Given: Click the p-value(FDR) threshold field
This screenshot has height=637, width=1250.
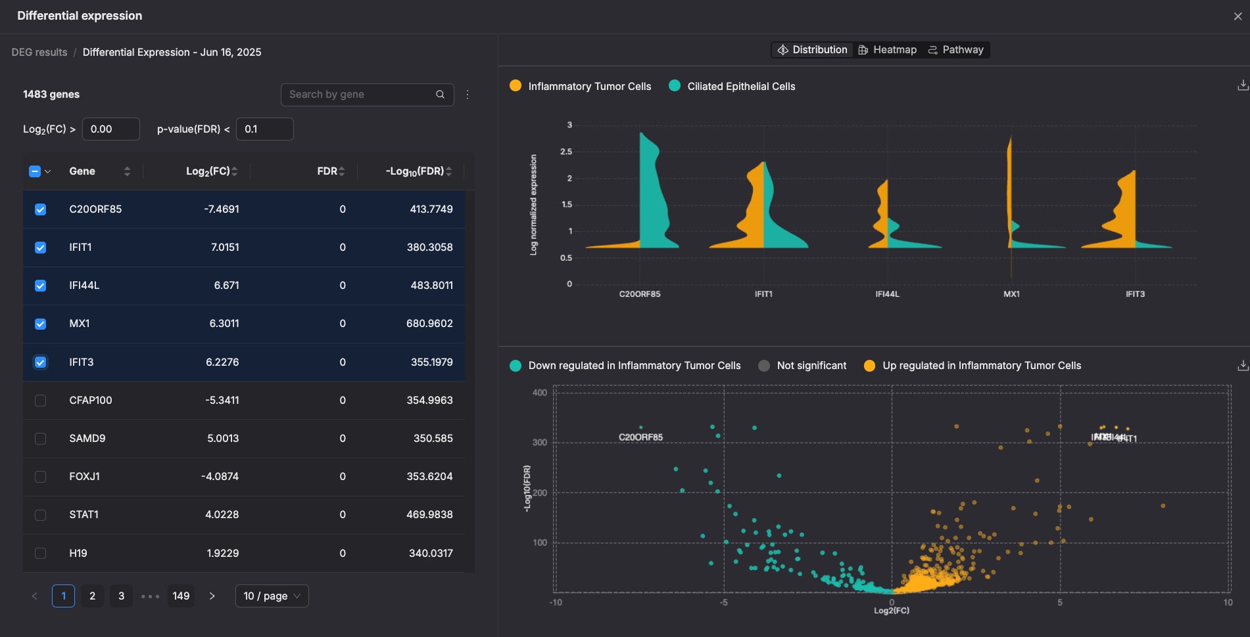Looking at the screenshot, I should click(264, 129).
